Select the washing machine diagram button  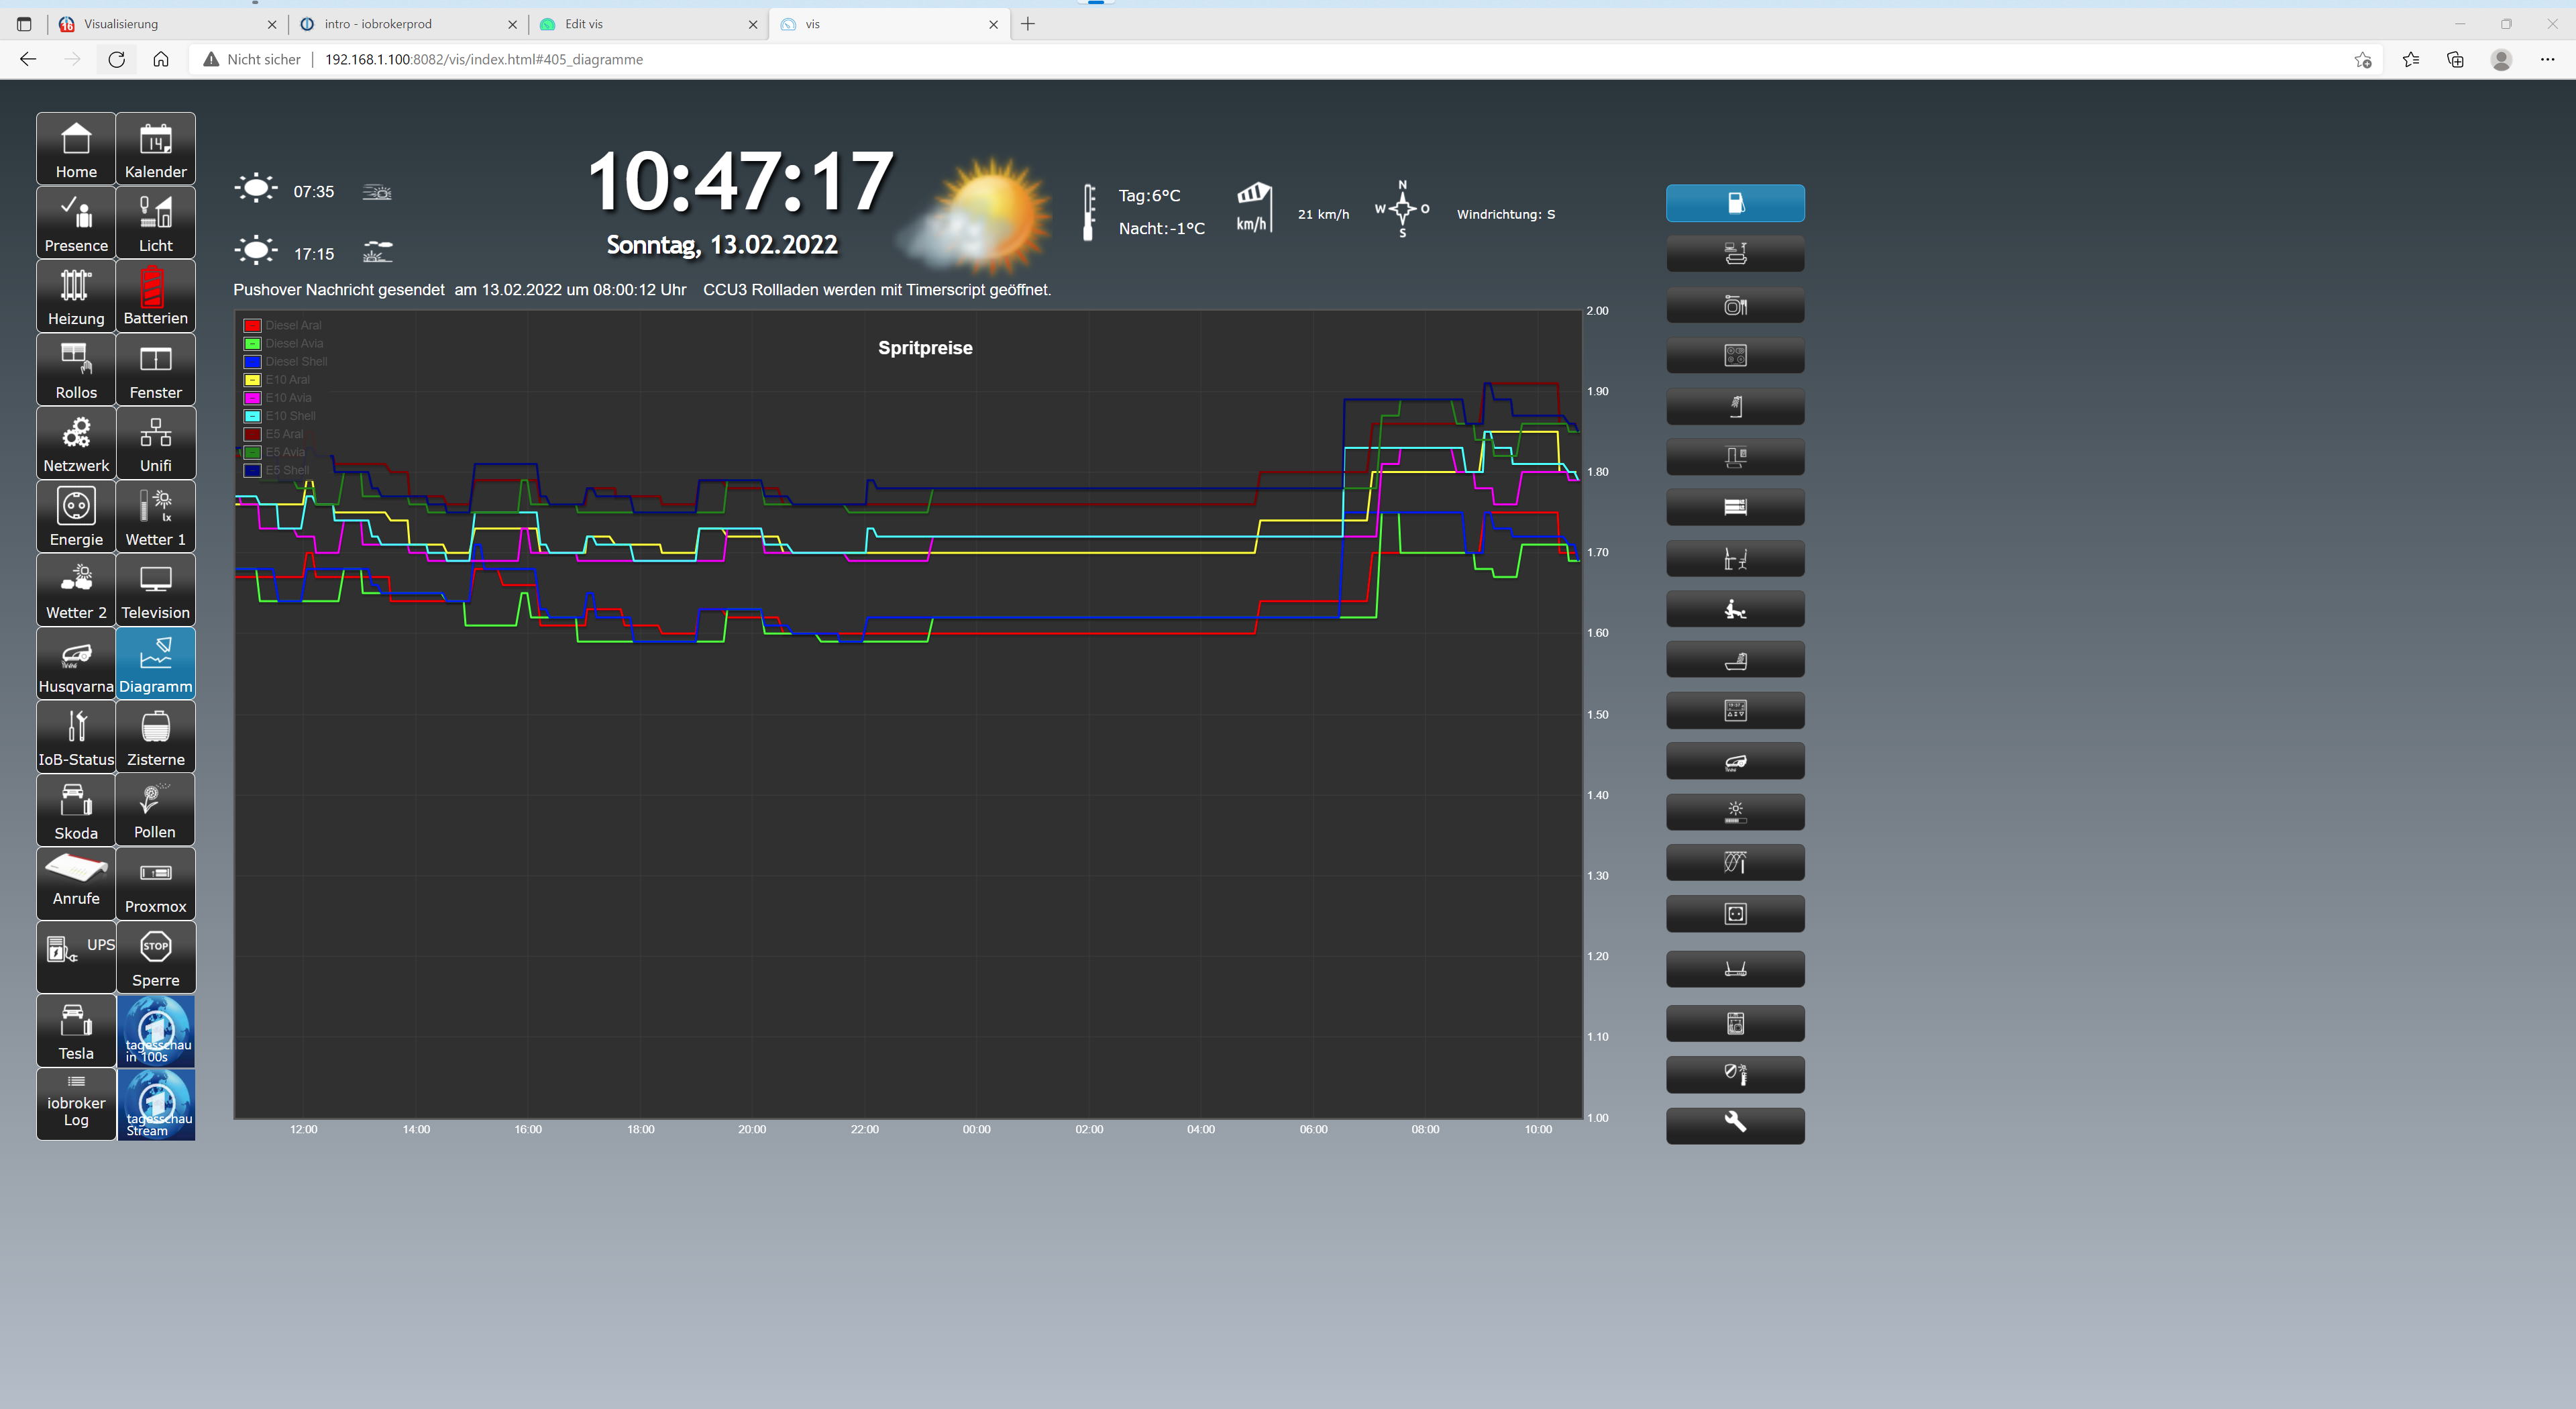click(1734, 1023)
